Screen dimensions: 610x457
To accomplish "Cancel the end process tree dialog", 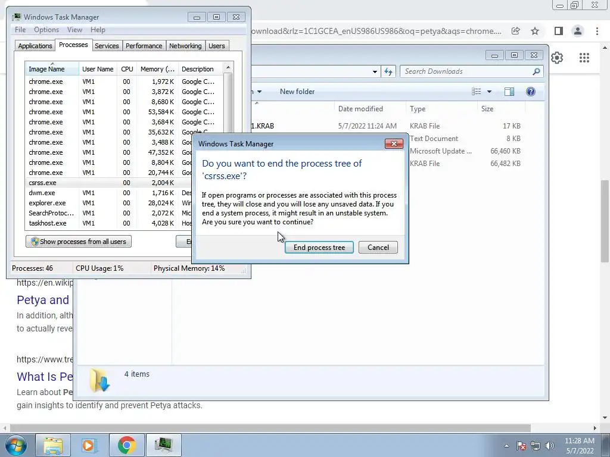I will (x=378, y=248).
